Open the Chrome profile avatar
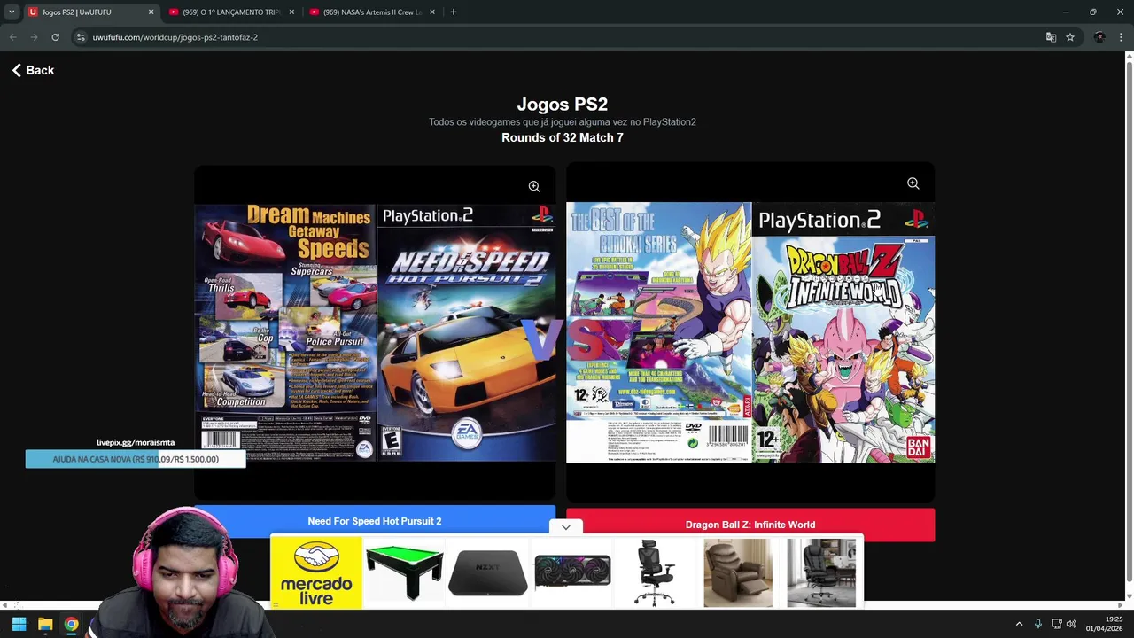1134x638 pixels. click(1099, 37)
